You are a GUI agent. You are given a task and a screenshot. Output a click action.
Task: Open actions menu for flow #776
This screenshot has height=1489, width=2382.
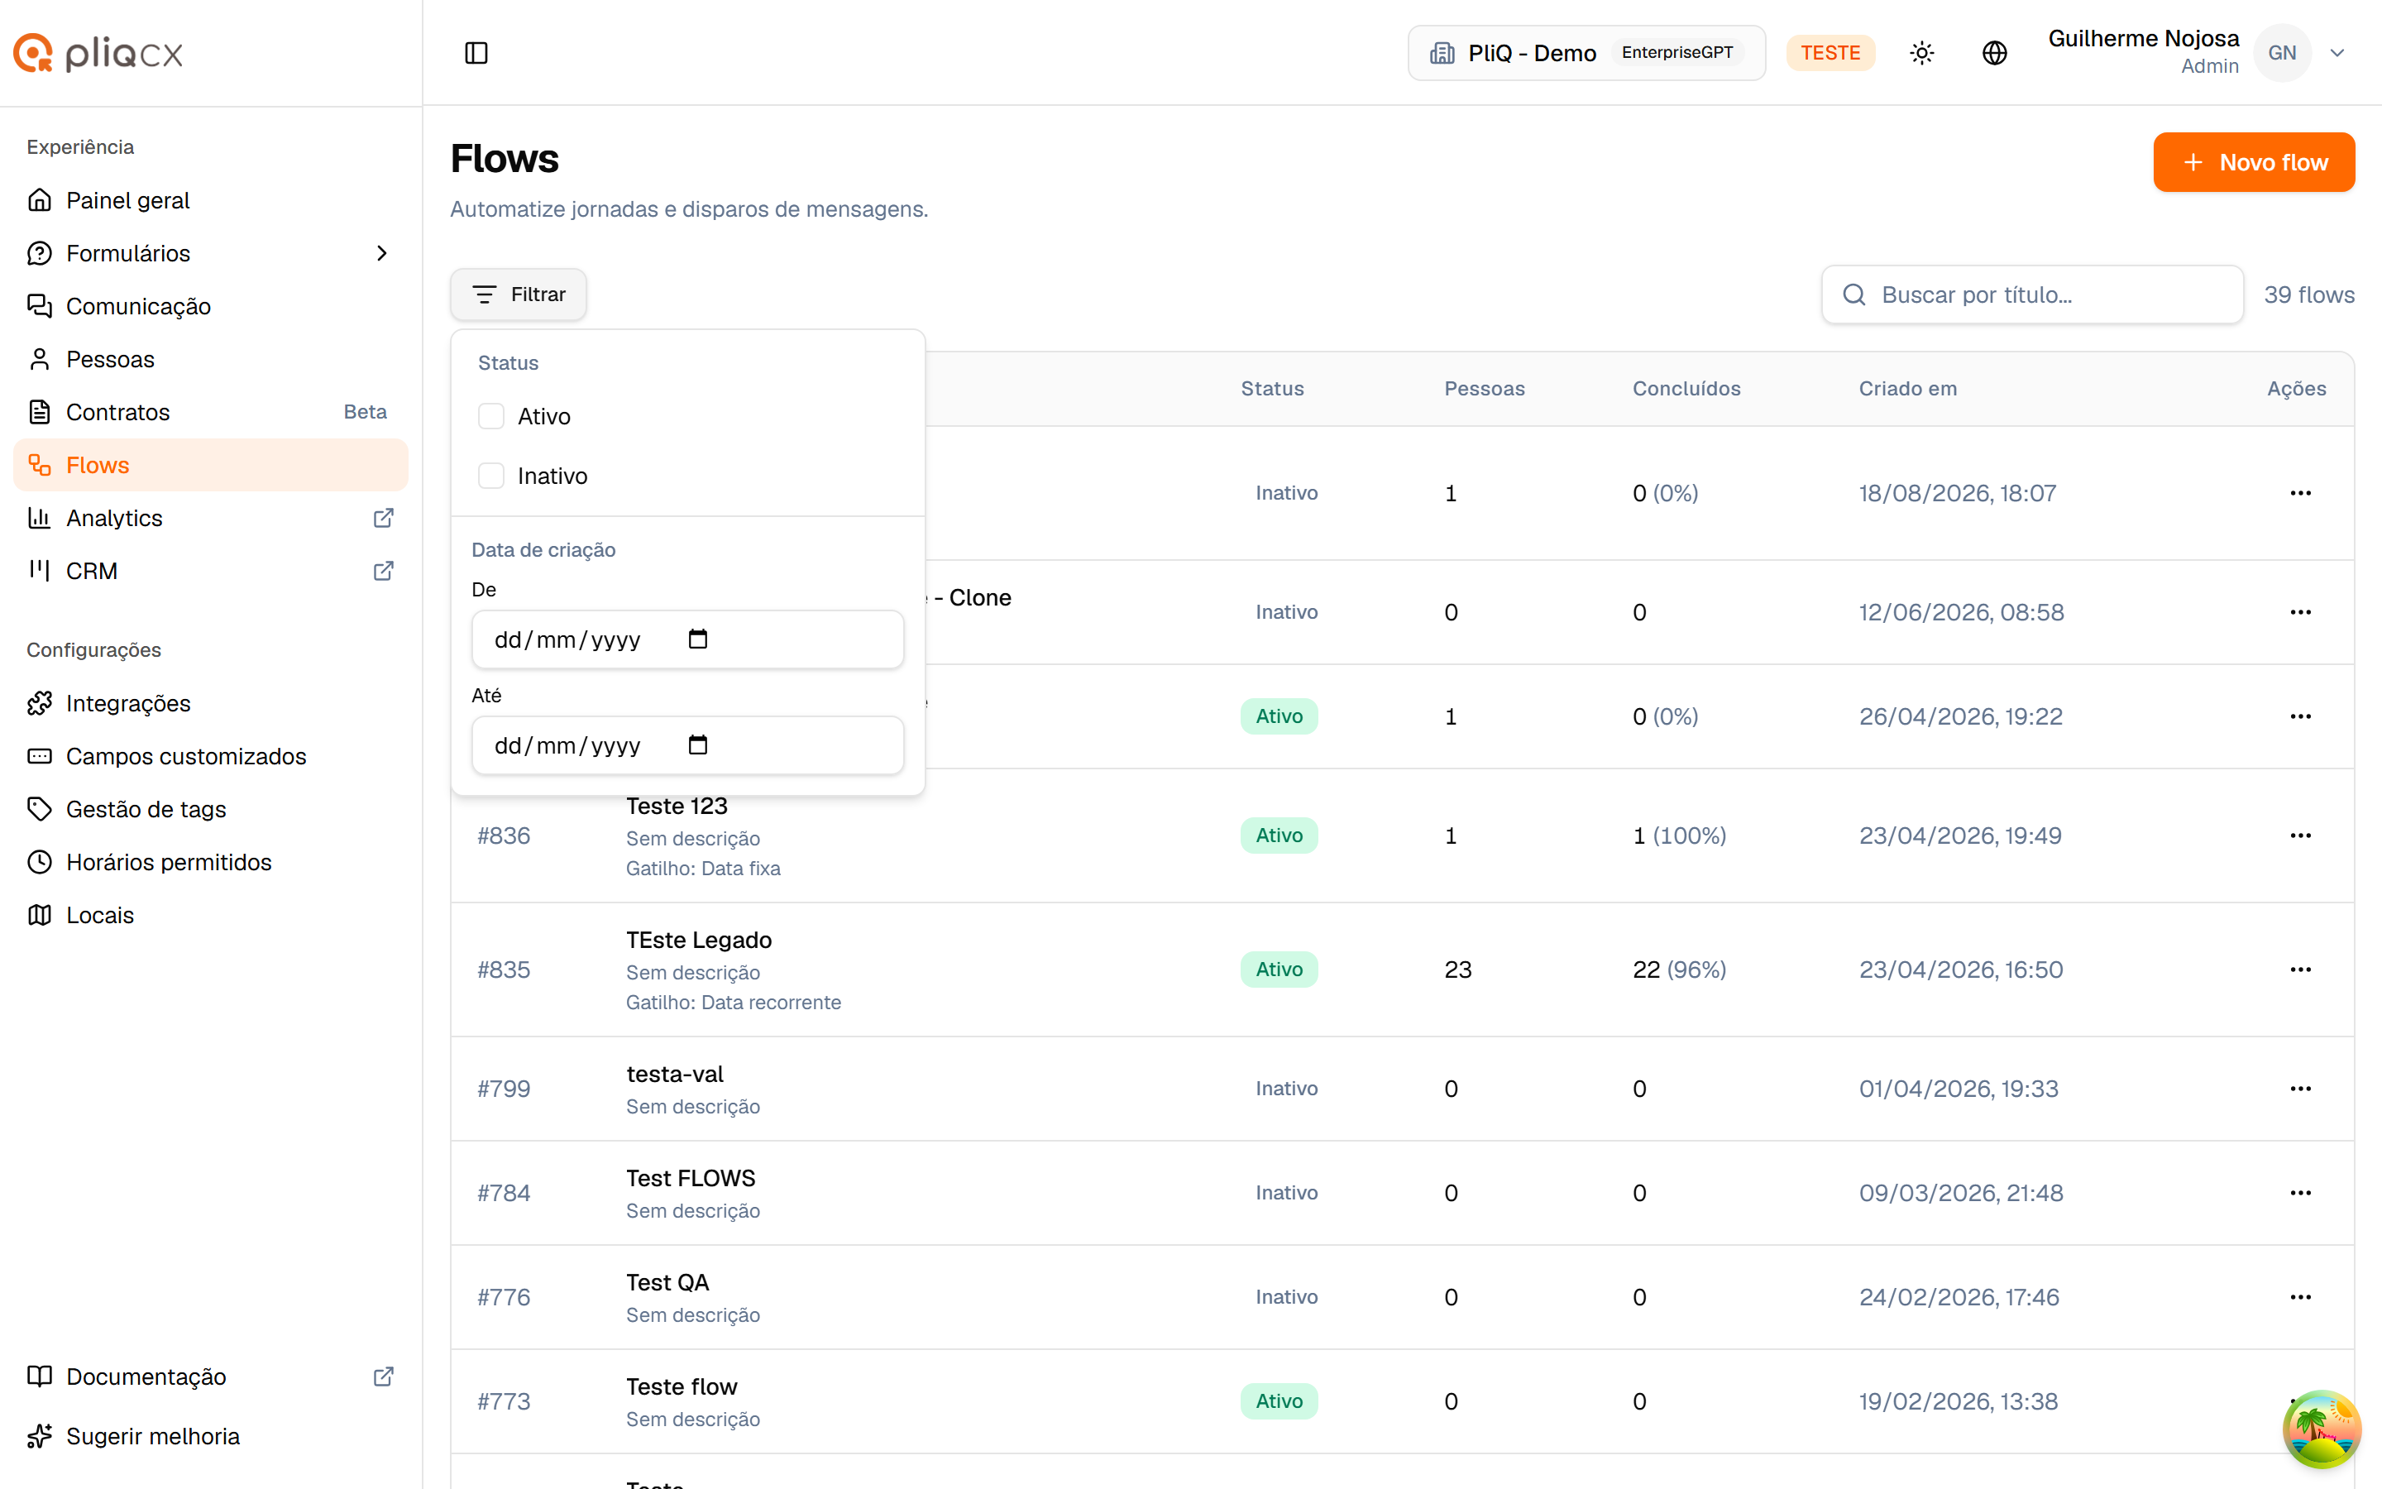(2300, 1297)
